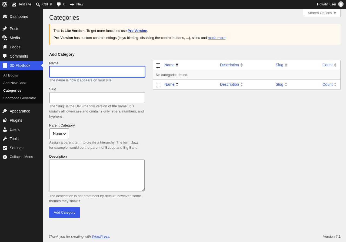Focus the Name input field
346x242 pixels.
click(x=97, y=72)
